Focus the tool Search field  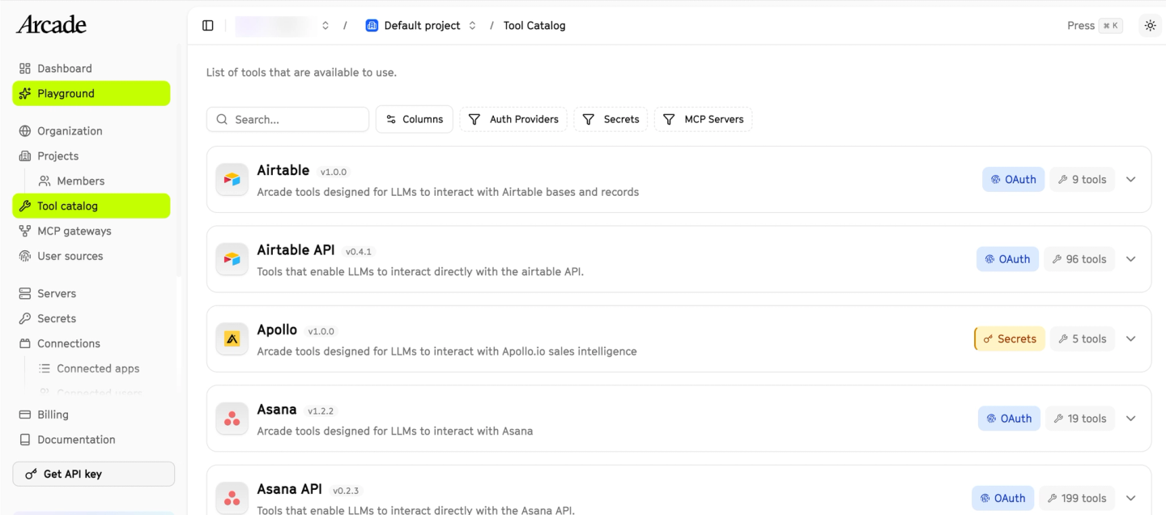coord(288,120)
